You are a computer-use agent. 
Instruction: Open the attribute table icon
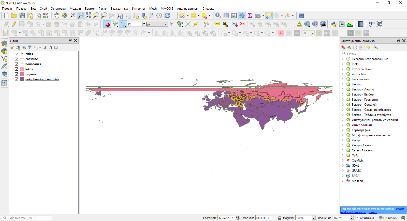click(226, 15)
